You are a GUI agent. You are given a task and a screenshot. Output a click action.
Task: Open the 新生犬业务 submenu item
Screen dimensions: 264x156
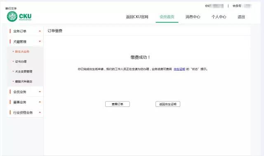click(22, 52)
